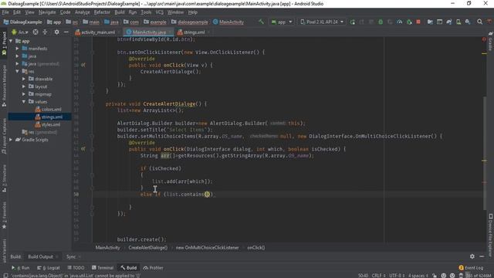Click the CreateAlertDialoge() editor breadcrumb

tap(147, 248)
